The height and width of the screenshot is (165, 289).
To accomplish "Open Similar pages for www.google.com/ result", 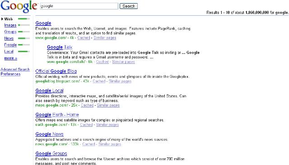I will click(x=105, y=38).
